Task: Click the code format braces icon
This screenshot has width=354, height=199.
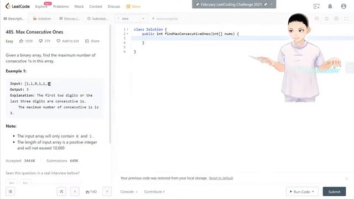Action: 317,18
